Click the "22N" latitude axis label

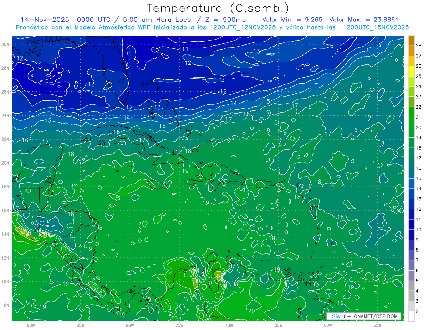[5, 139]
